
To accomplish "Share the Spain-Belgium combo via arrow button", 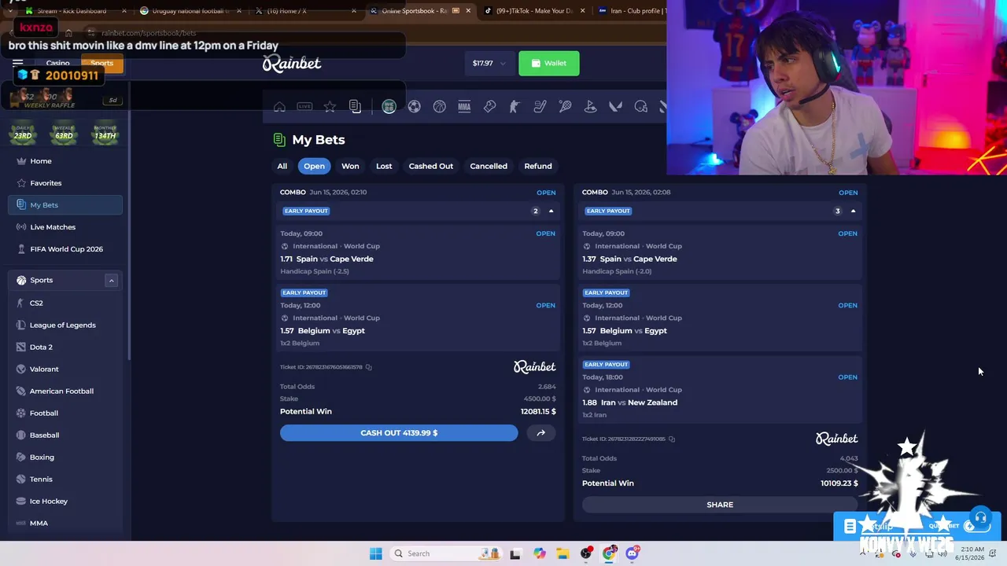I will (x=540, y=433).
